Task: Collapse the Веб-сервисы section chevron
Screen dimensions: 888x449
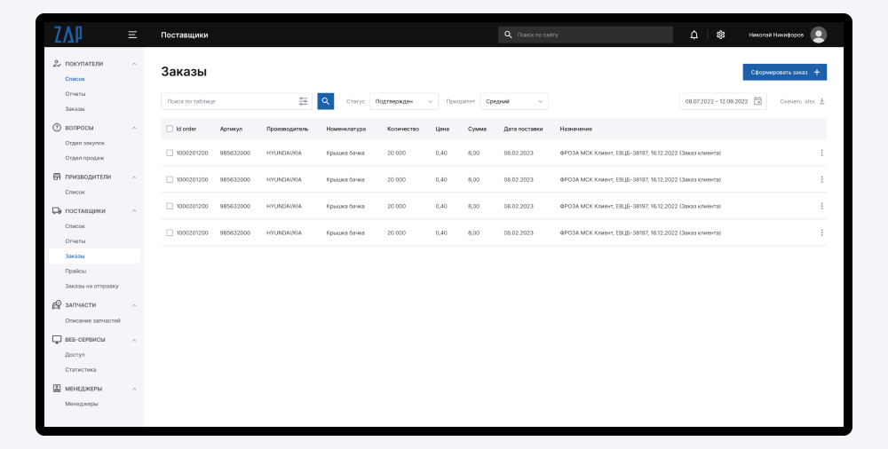Action: pos(134,340)
